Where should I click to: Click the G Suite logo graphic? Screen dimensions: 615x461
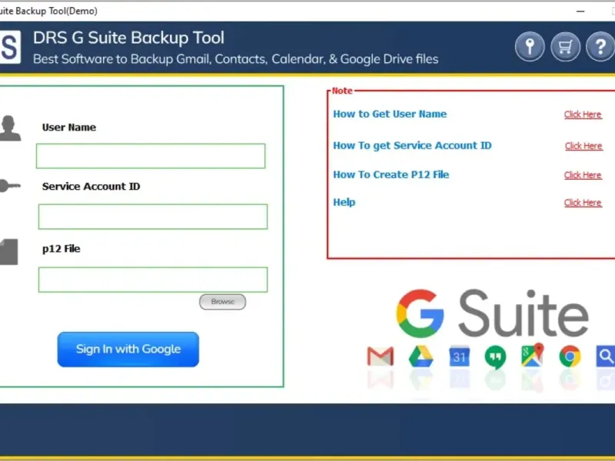492,313
